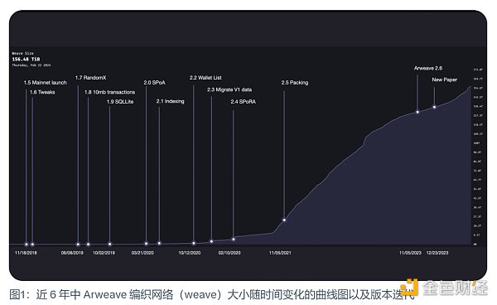Select the '156.48 TiB' value

26,59
